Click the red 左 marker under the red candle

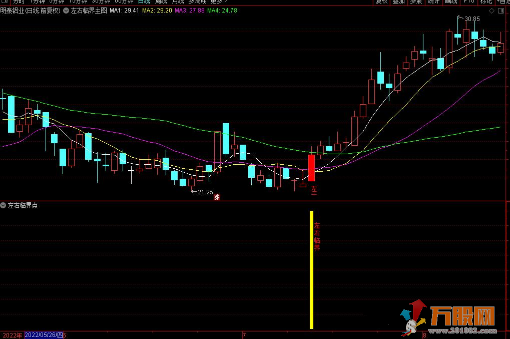(x=314, y=189)
